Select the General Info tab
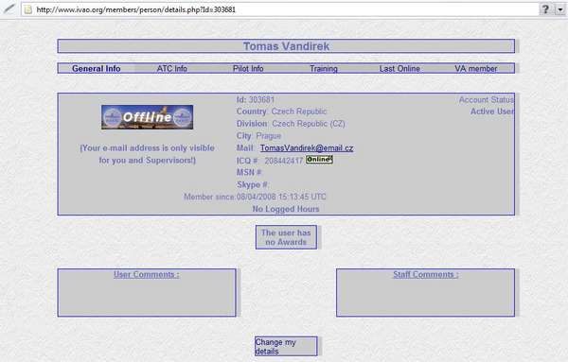Image resolution: width=568 pixels, height=362 pixels. tap(96, 68)
